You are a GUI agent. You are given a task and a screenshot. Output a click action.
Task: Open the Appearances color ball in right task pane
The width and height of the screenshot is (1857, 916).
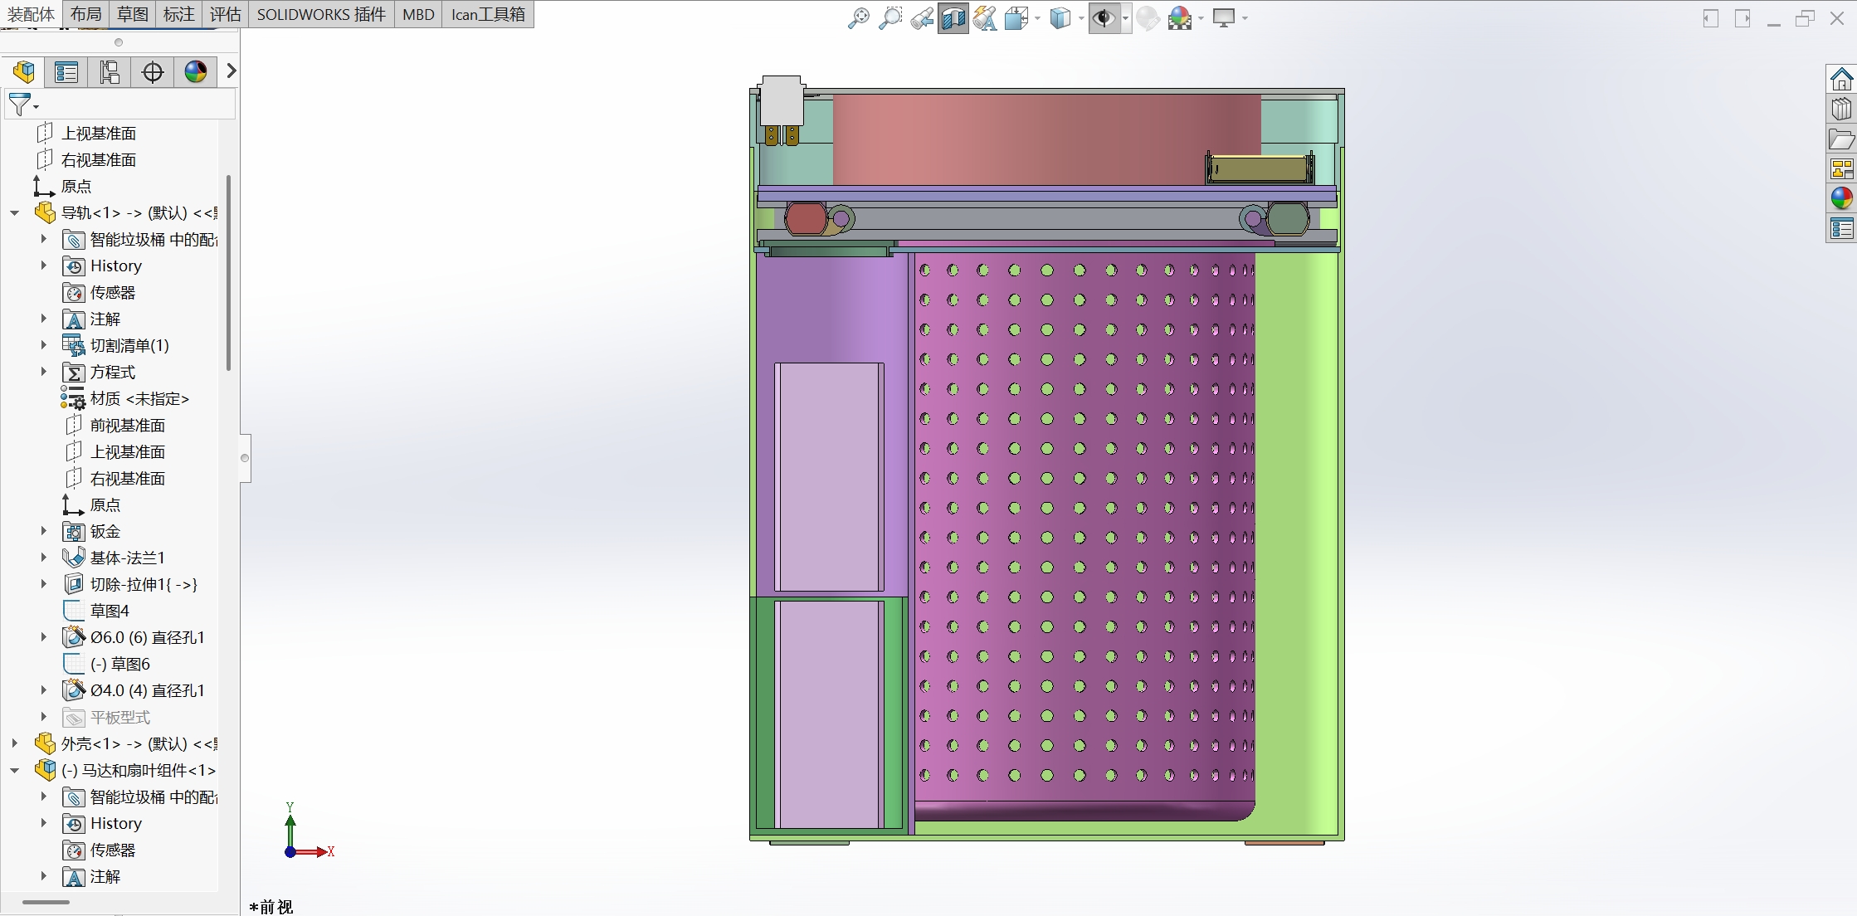1841,198
